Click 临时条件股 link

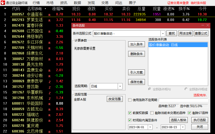coord(198,3)
